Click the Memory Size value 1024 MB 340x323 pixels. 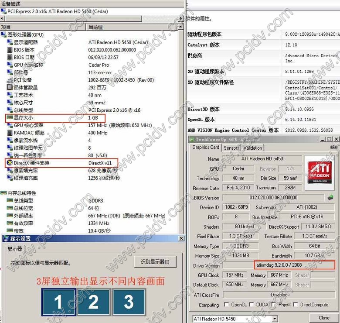click(241, 255)
